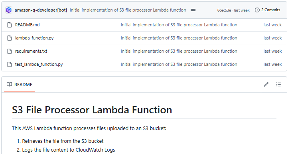Click the lambda_function.py file icon
This screenshot has height=154, width=290.
pos(10,38)
